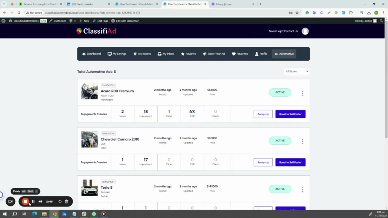Open the Grammarly extension icon
This screenshot has height=218, width=388.
coord(307,13)
